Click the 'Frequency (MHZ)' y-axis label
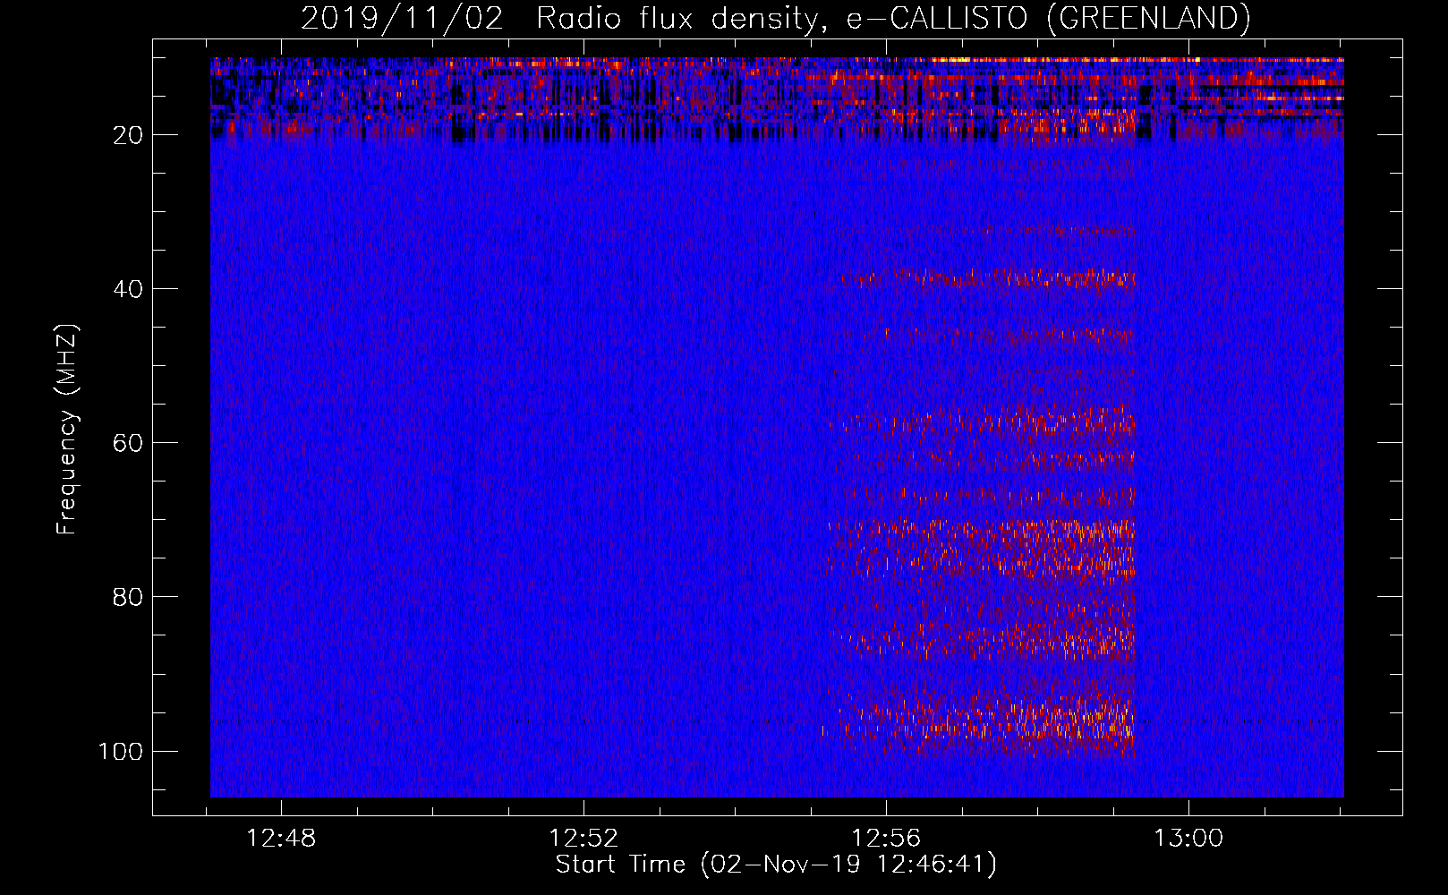 pyautogui.click(x=67, y=430)
